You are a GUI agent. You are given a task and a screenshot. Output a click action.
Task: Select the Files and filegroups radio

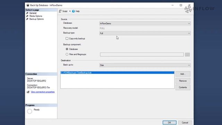[x=67, y=54]
